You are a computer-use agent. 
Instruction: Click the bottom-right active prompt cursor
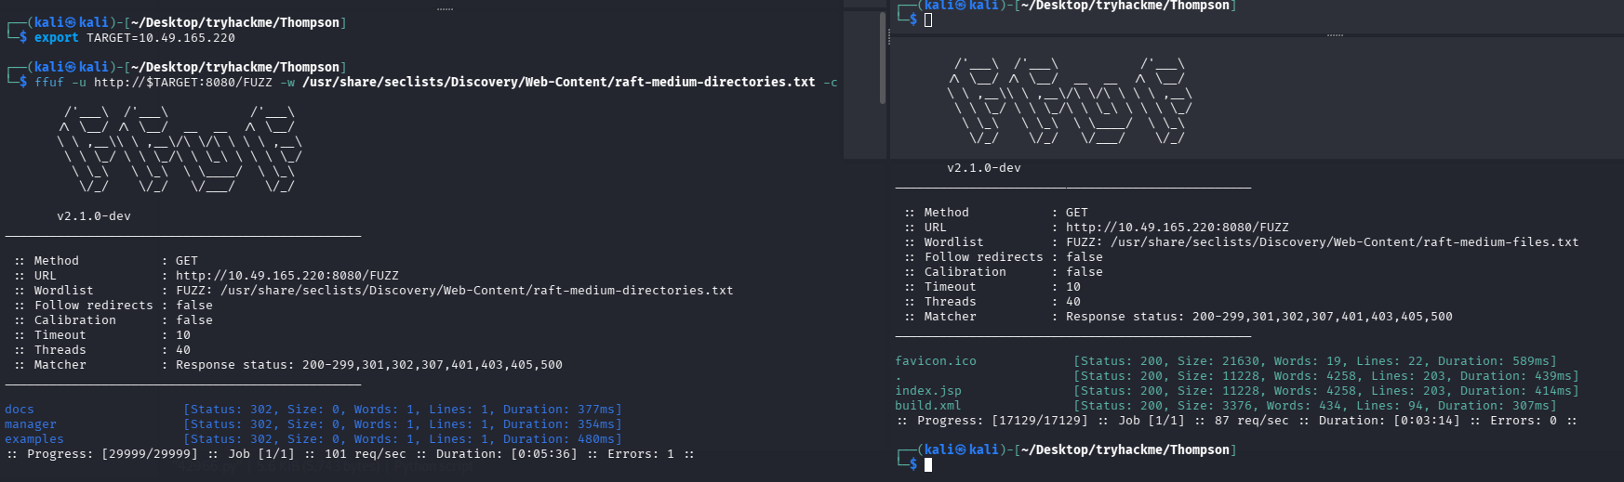click(x=928, y=464)
